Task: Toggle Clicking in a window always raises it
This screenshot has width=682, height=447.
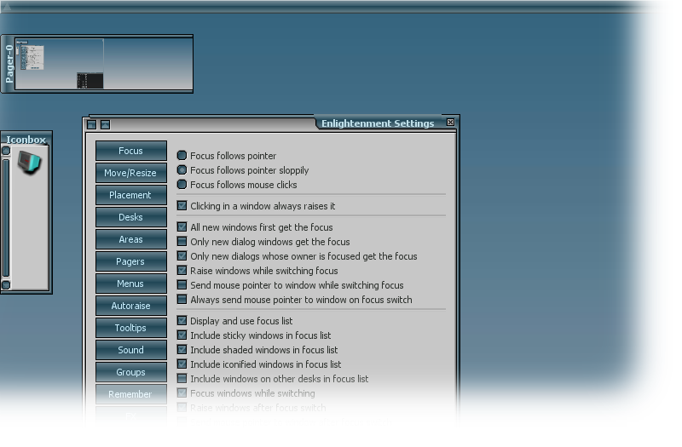Action: click(182, 205)
